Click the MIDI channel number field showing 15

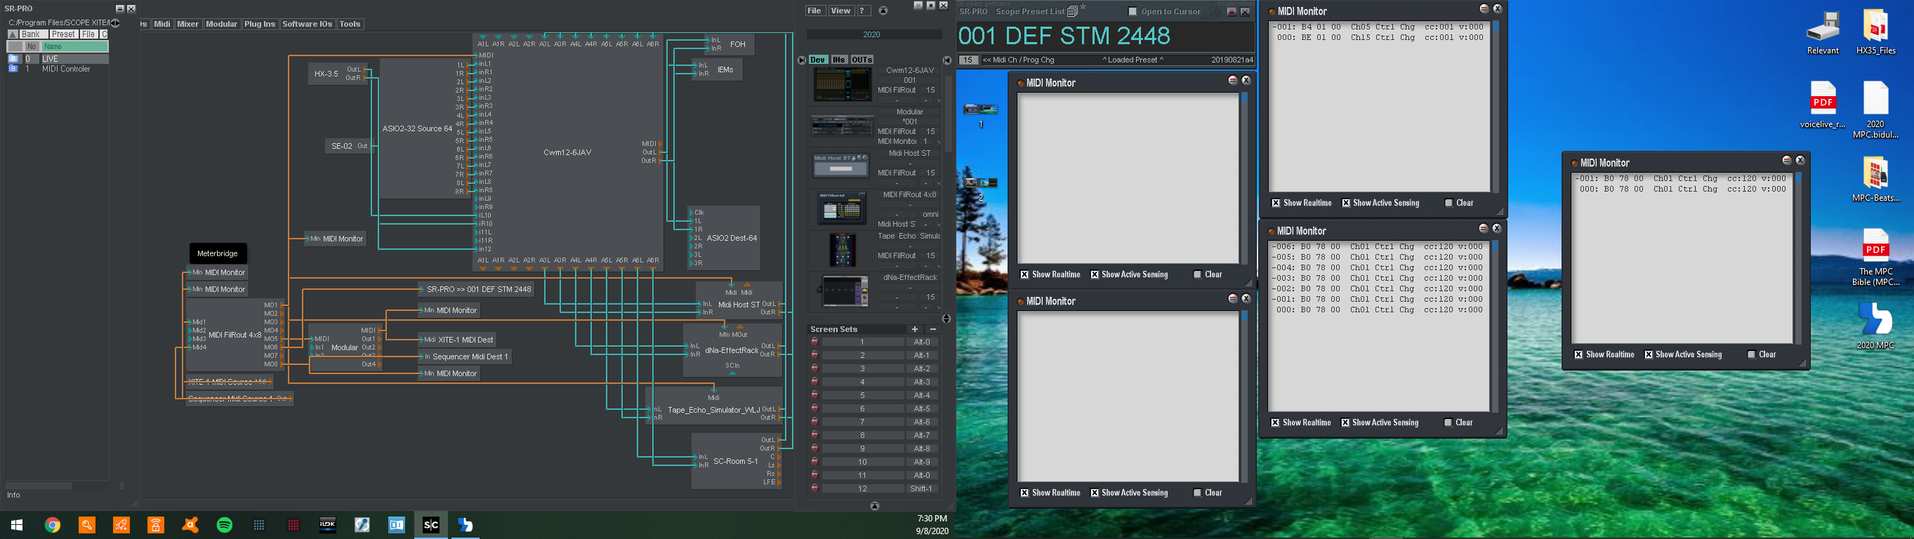tap(968, 60)
